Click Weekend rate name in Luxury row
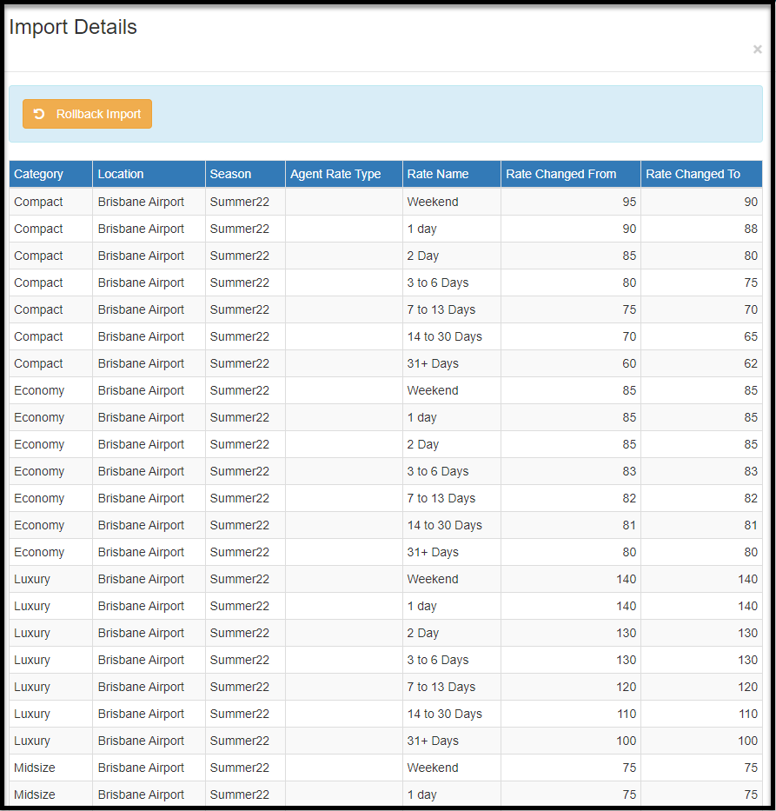The height and width of the screenshot is (811, 776). click(x=433, y=579)
